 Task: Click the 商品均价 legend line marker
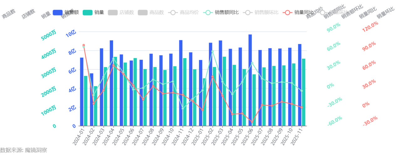click(x=173, y=13)
